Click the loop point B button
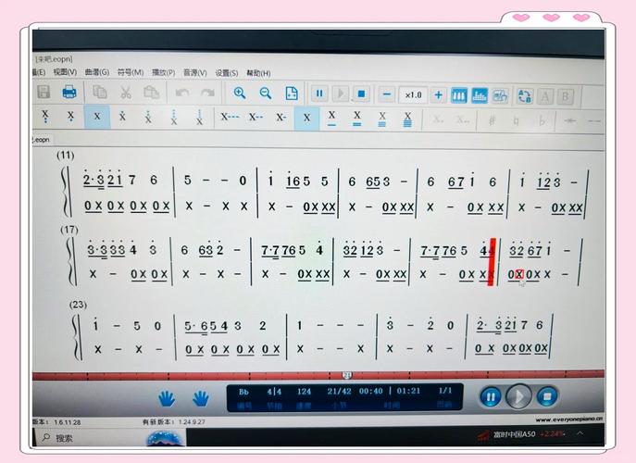 click(x=565, y=97)
